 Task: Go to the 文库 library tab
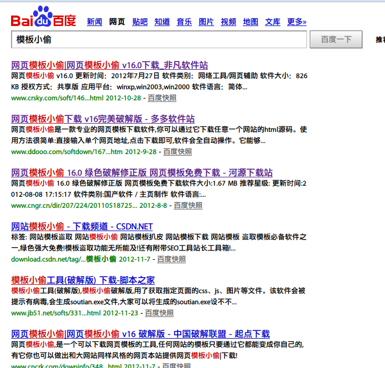[273, 22]
